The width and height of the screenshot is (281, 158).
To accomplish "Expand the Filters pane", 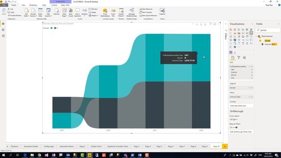I will tap(226, 24).
